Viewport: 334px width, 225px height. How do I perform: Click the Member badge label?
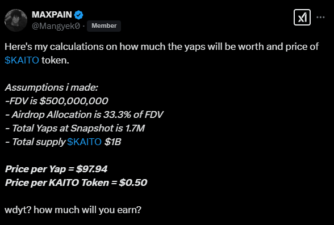pos(104,26)
